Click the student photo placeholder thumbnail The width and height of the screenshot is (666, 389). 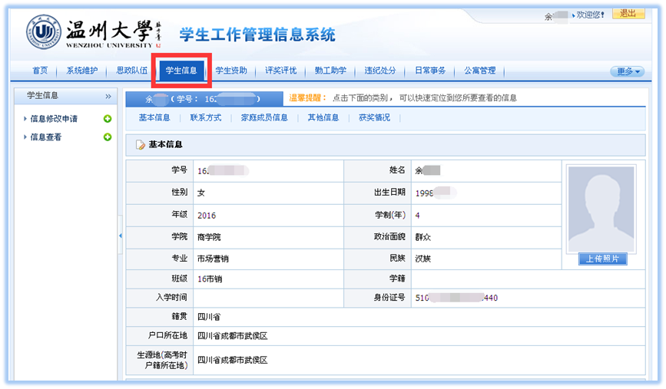pos(602,209)
